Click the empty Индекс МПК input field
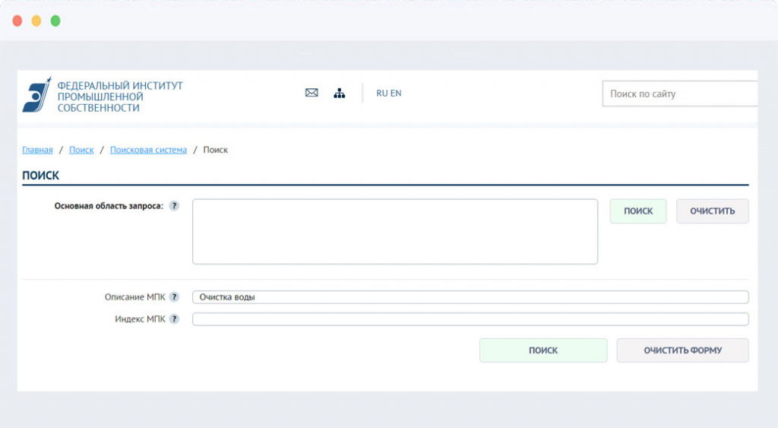The image size is (778, 428). point(470,319)
